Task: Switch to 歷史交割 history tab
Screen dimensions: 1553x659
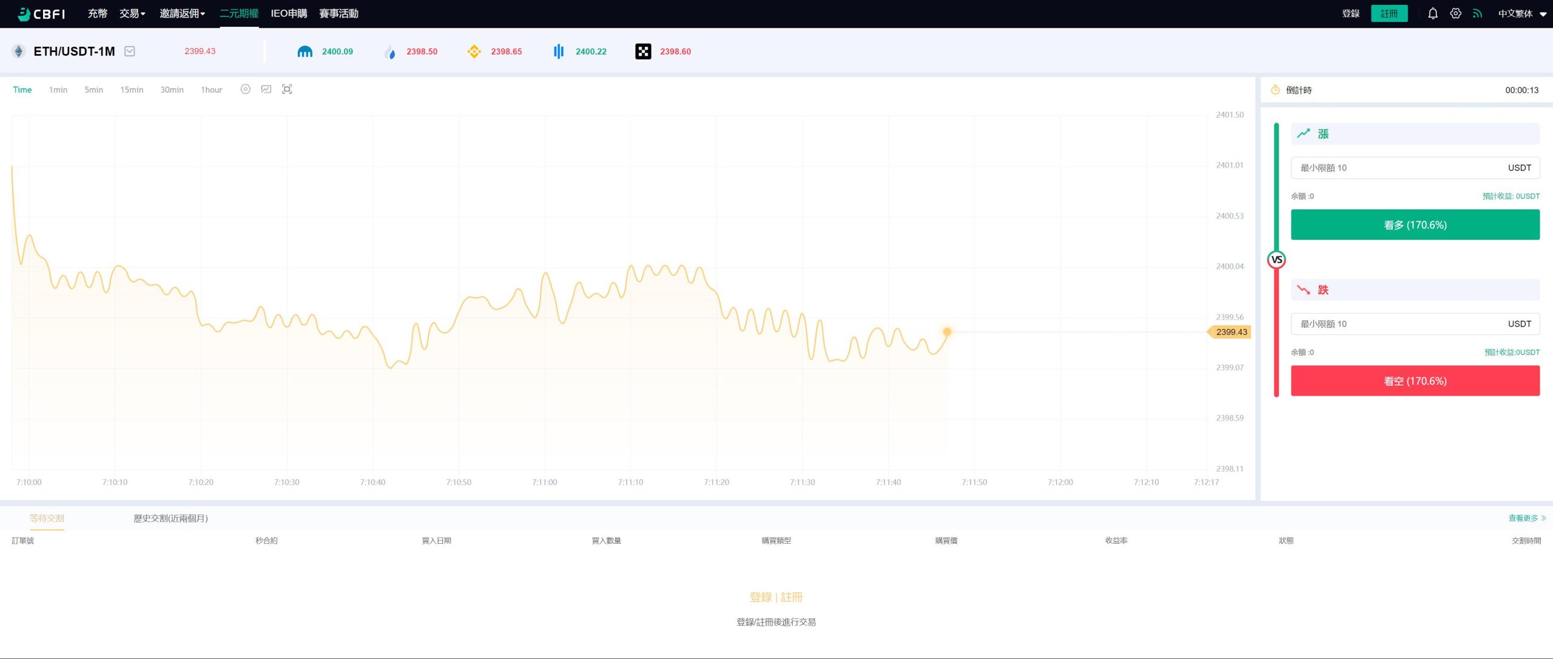Action: tap(170, 518)
